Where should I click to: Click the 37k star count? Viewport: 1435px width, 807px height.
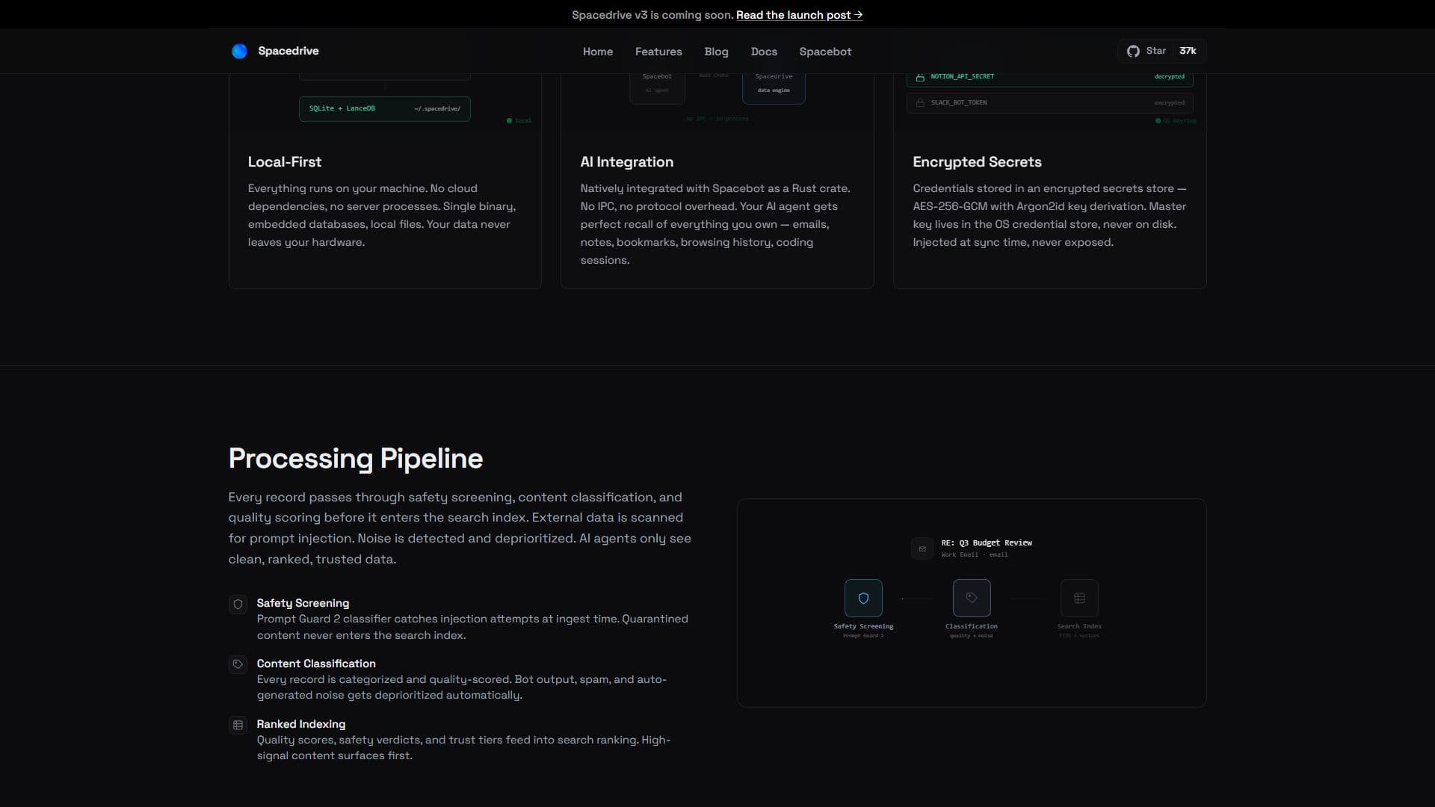1188,51
